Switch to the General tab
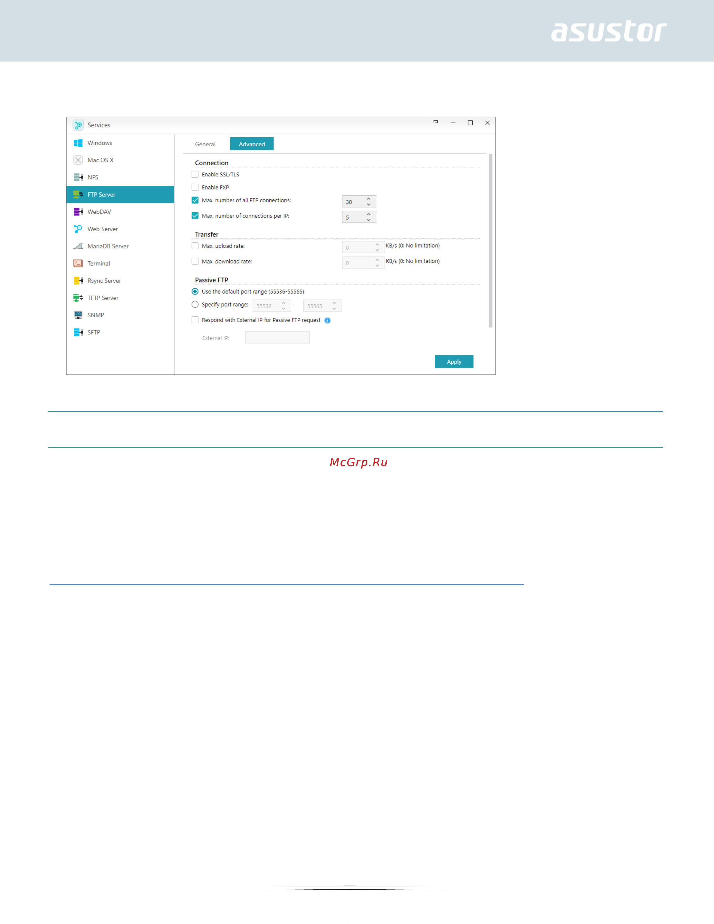Image resolution: width=714 pixels, height=924 pixels. tap(205, 144)
